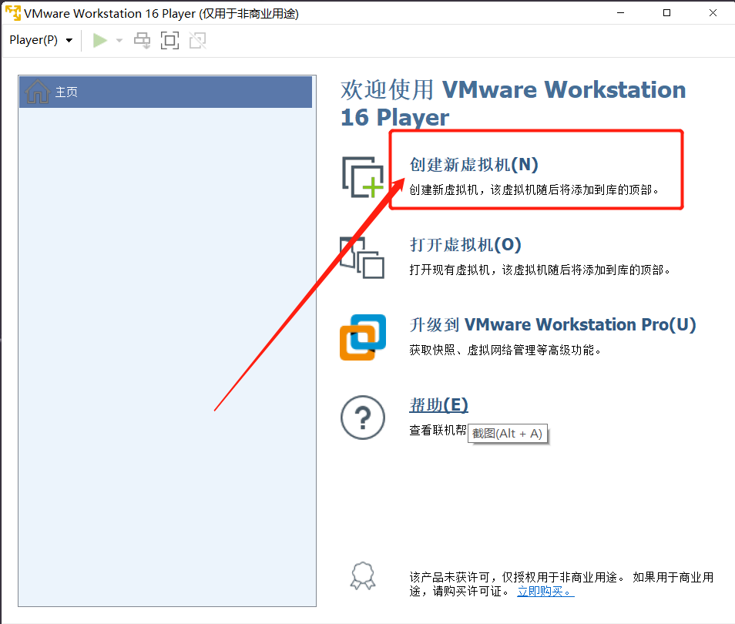Click the Unity mode toolbar icon

click(x=198, y=40)
